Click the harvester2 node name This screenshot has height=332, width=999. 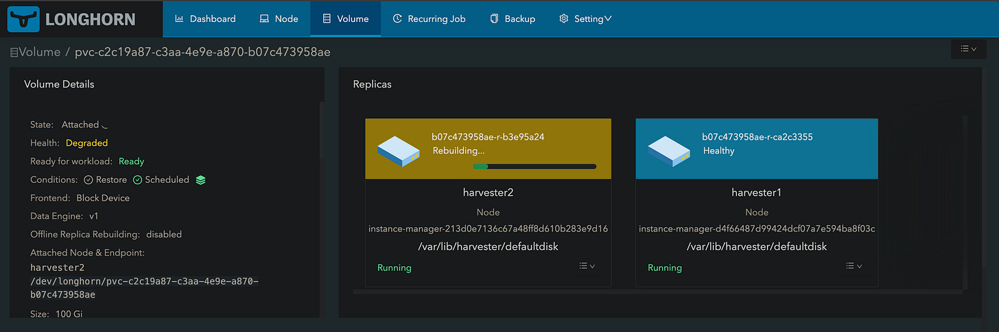point(488,193)
